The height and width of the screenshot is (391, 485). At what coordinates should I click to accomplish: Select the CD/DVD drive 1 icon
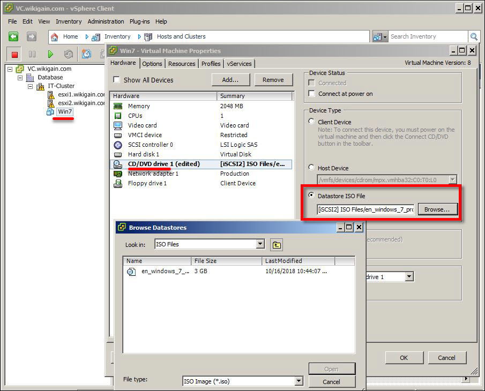pos(118,164)
